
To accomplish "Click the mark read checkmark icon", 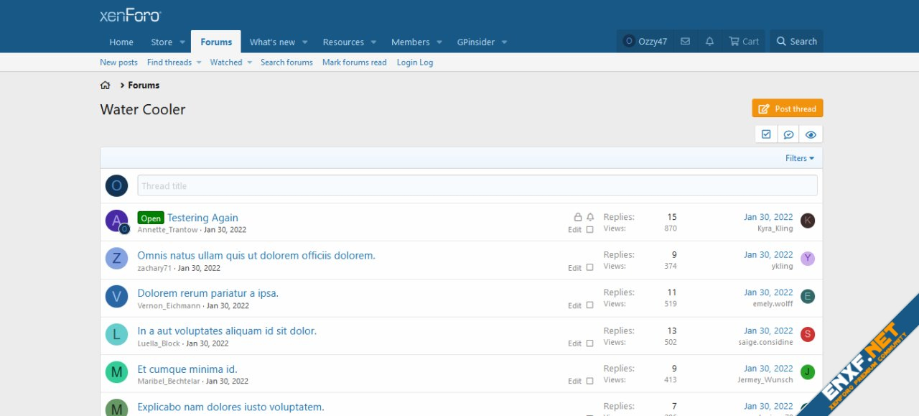I will pyautogui.click(x=766, y=134).
